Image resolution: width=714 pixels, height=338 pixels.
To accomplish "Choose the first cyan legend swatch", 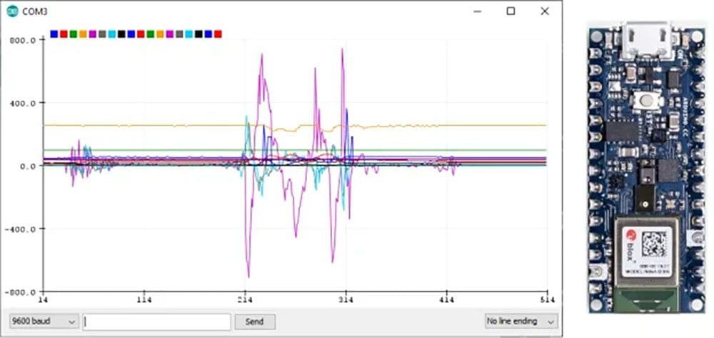I will click(112, 34).
